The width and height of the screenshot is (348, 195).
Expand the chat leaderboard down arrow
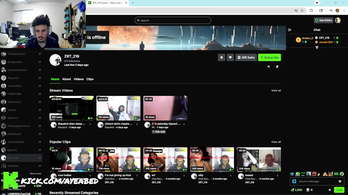pos(317,47)
